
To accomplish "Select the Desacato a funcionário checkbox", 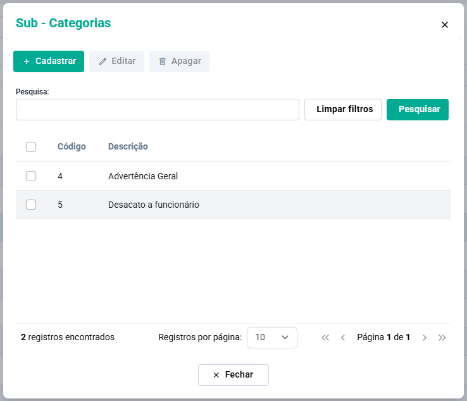I will (31, 205).
